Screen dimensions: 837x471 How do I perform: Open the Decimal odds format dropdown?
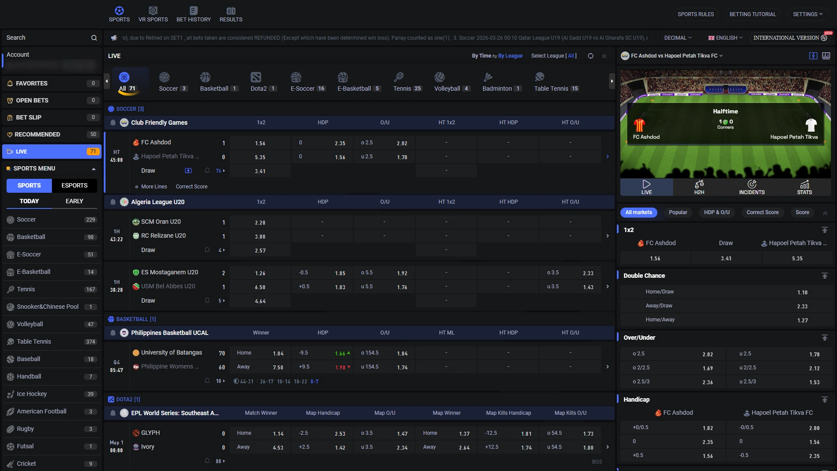678,38
